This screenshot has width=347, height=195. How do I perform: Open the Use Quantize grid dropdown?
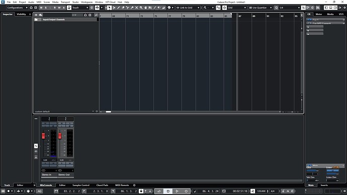click(261, 8)
